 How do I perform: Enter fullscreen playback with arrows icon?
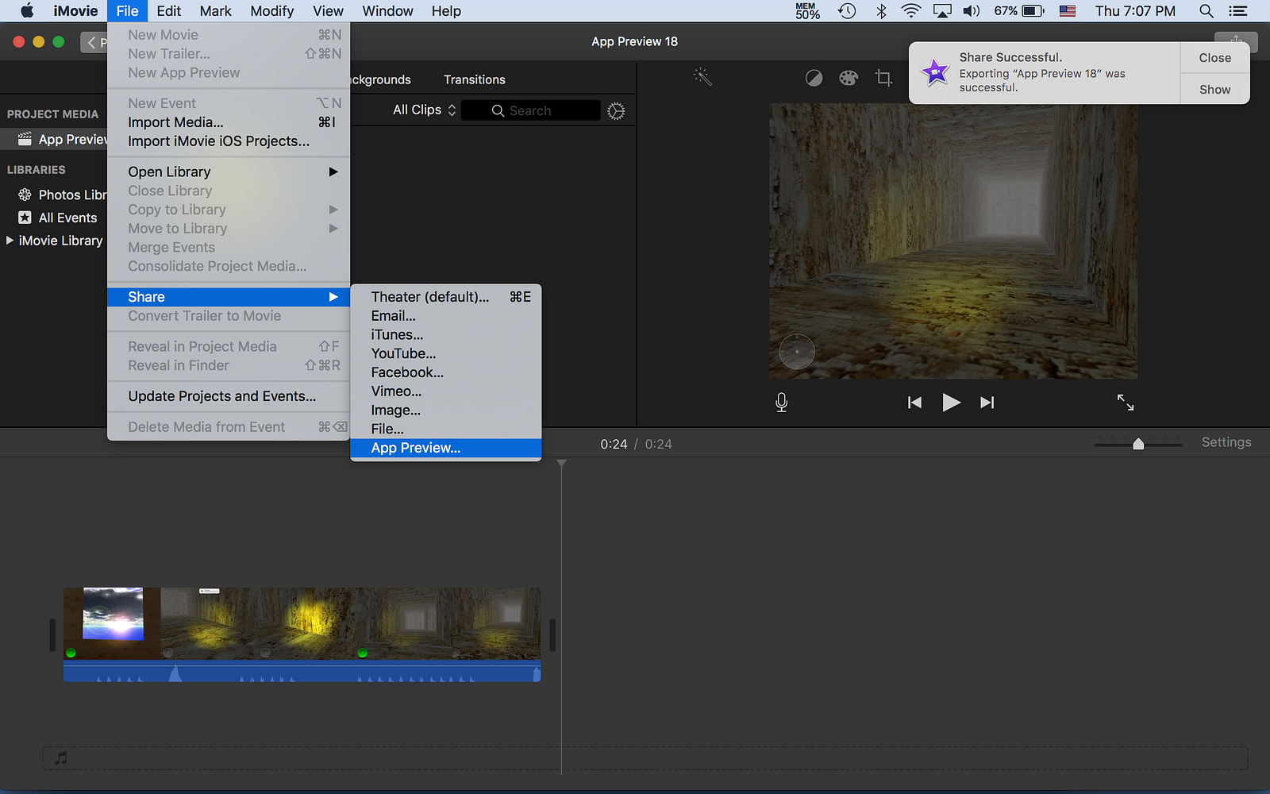[1126, 403]
